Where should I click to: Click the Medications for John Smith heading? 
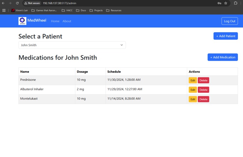(58, 58)
